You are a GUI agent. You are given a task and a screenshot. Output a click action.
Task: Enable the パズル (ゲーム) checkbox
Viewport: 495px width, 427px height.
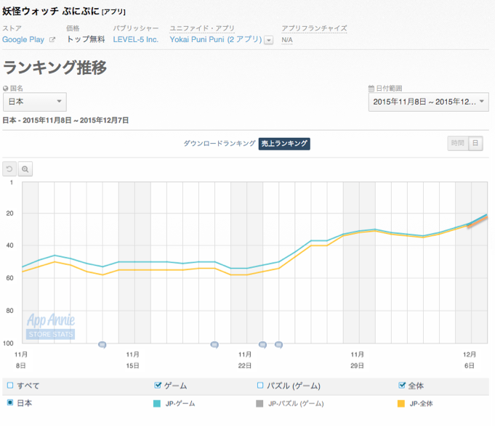tap(260, 386)
